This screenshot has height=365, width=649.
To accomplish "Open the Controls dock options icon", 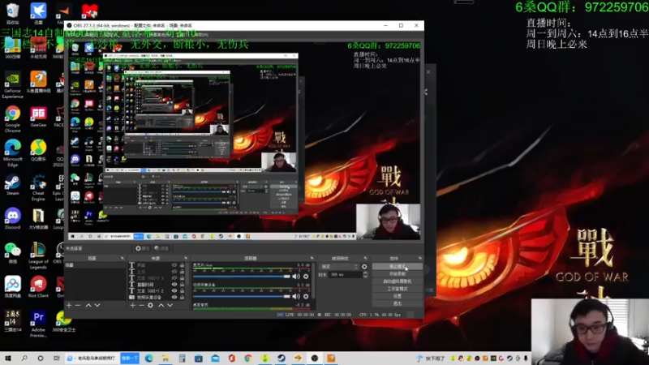I will click(x=419, y=258).
